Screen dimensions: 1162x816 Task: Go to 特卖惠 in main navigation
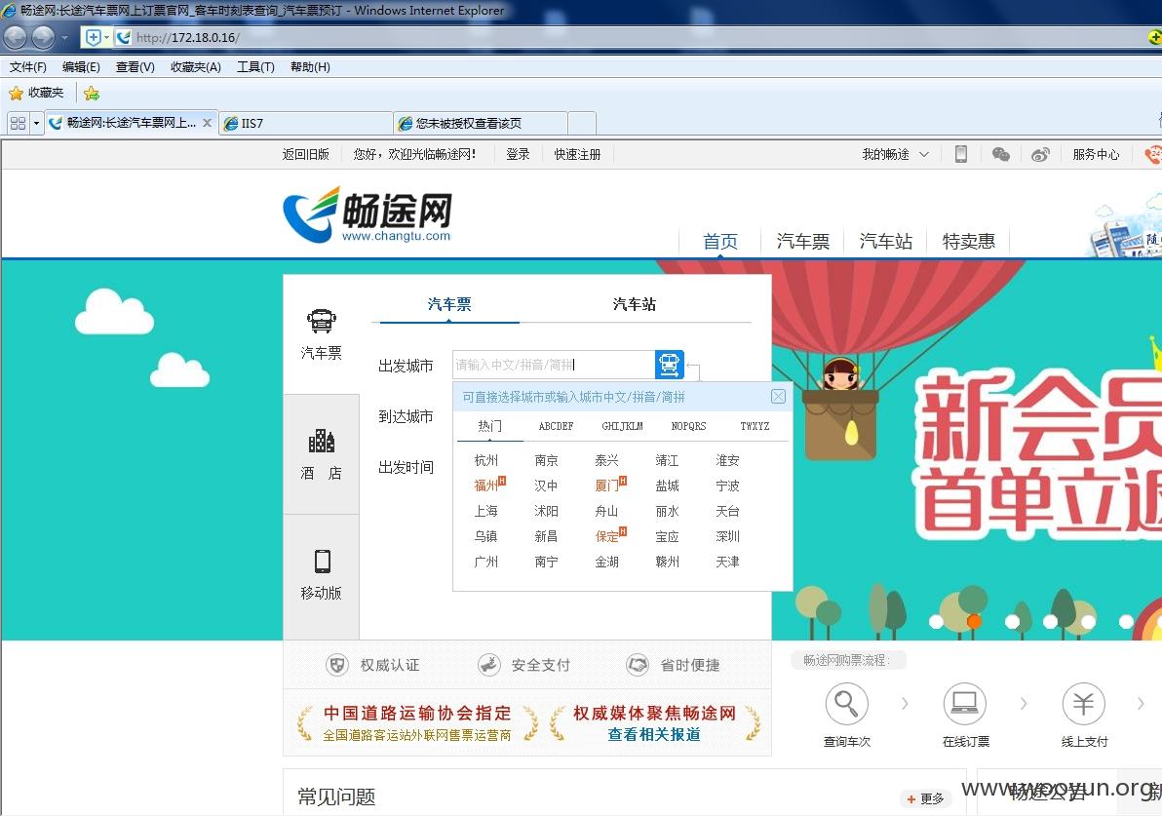pos(969,242)
